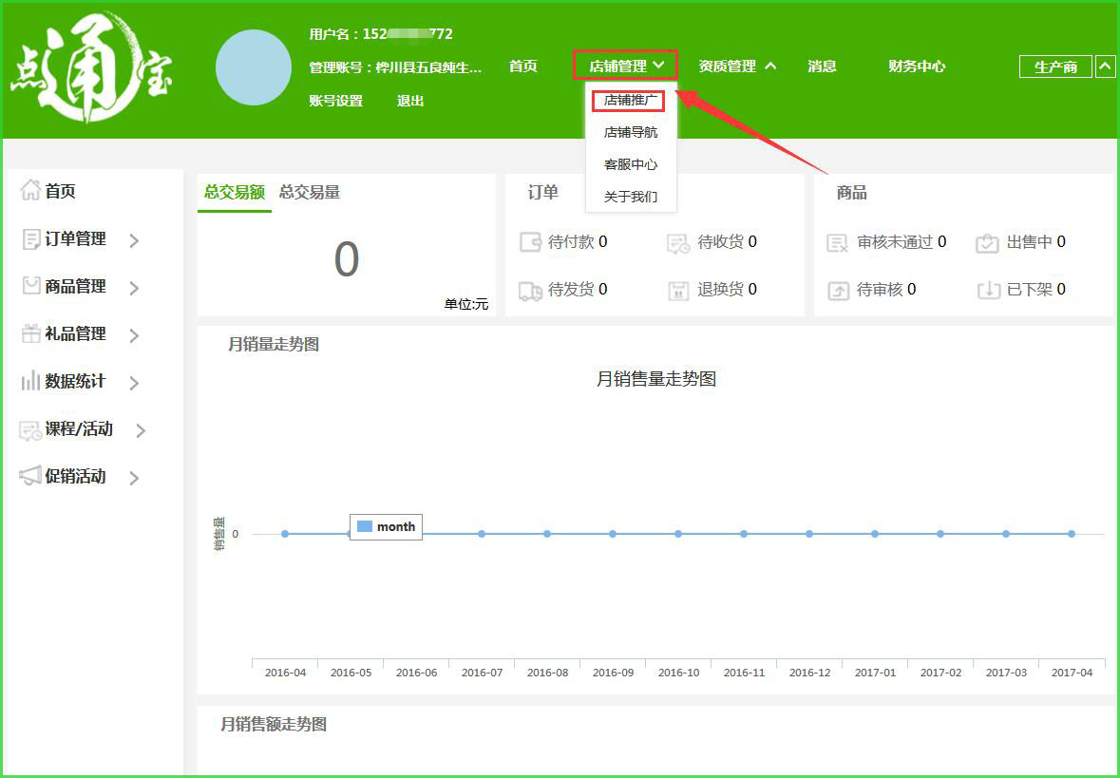Click the 订单管理 order icon
The width and height of the screenshot is (1120, 778).
point(31,239)
